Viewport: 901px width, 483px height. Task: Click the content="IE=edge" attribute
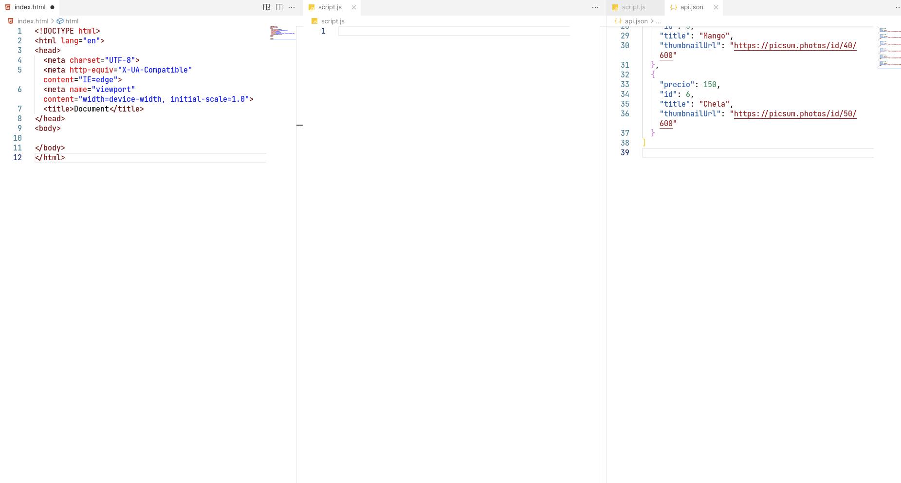point(80,80)
